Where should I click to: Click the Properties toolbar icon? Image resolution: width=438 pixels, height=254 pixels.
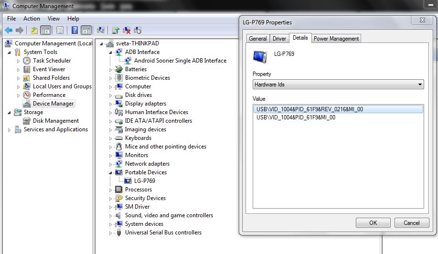pyautogui.click(x=60, y=30)
